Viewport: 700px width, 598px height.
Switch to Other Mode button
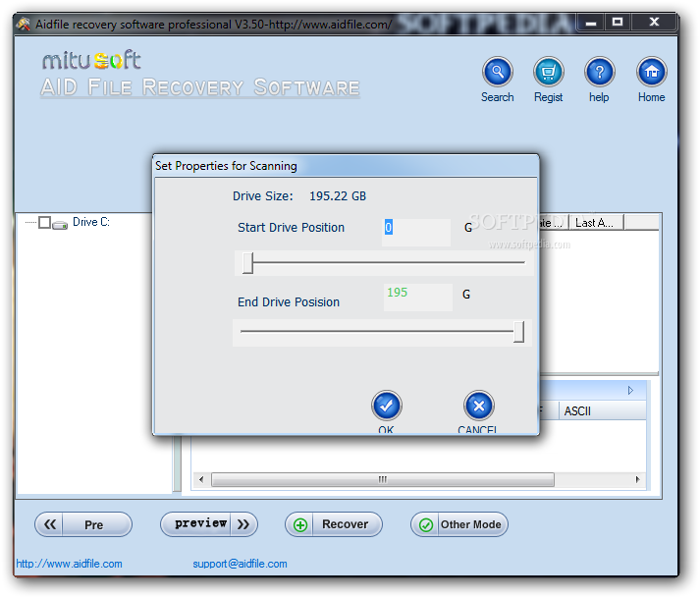[x=459, y=524]
